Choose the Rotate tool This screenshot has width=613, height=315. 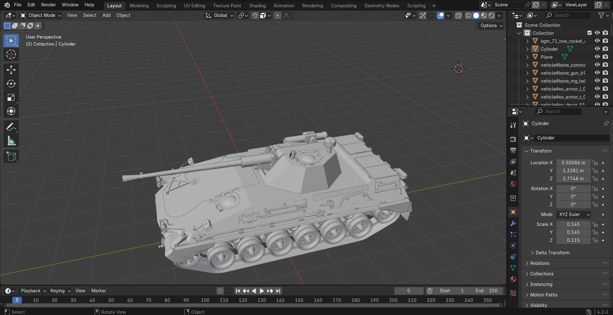11,84
